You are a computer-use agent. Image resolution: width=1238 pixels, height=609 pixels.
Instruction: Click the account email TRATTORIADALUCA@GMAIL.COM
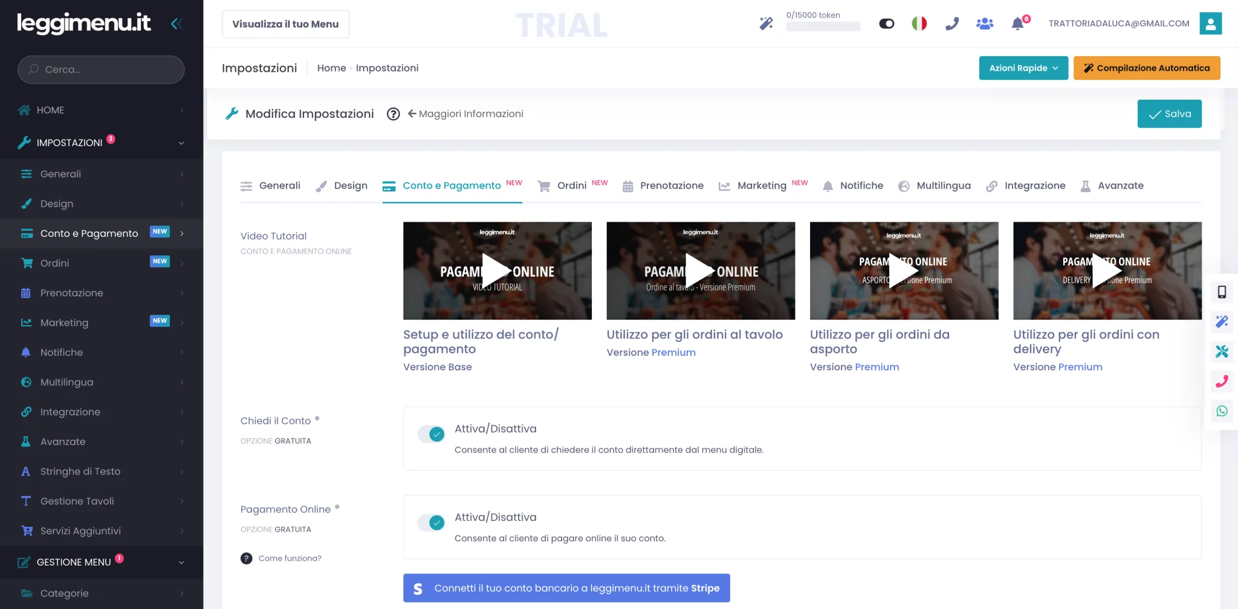click(x=1119, y=24)
